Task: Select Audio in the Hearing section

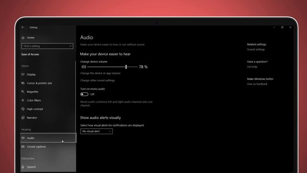Action: click(48, 138)
